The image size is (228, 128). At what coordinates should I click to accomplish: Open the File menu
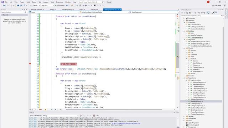tap(6, 2)
